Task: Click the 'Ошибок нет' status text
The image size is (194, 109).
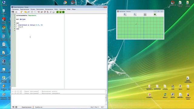Action: point(39,107)
